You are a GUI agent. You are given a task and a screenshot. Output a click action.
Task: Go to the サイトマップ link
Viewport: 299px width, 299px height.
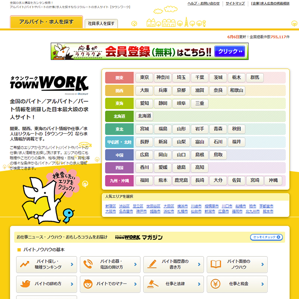235,3
